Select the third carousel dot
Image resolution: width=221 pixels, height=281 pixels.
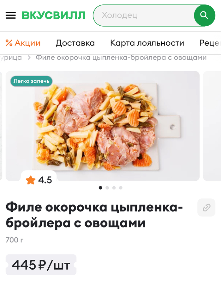tap(114, 188)
